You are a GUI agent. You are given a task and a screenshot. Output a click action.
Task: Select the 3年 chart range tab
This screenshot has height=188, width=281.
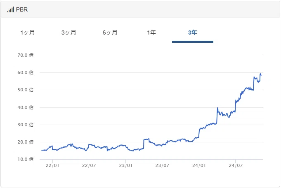point(193,32)
